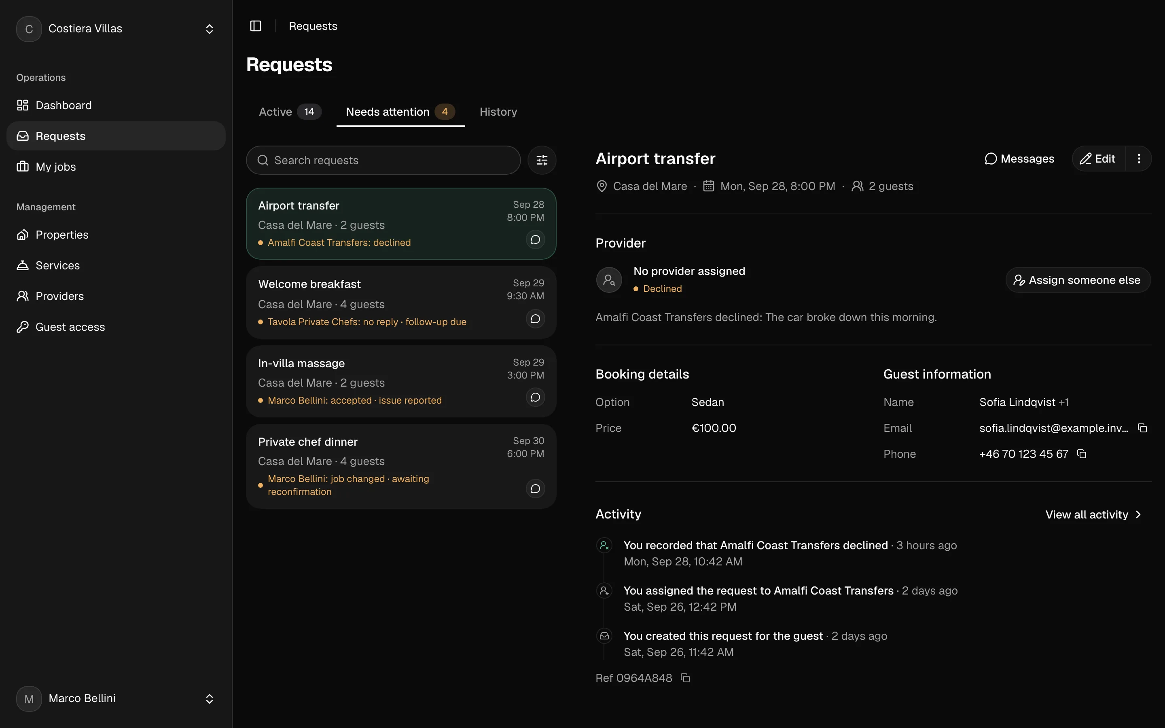Select the Needs attention tab
This screenshot has width=1165, height=728.
[400, 112]
